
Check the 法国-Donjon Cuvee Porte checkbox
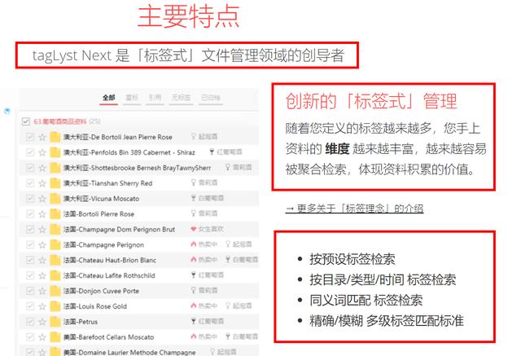point(30,291)
